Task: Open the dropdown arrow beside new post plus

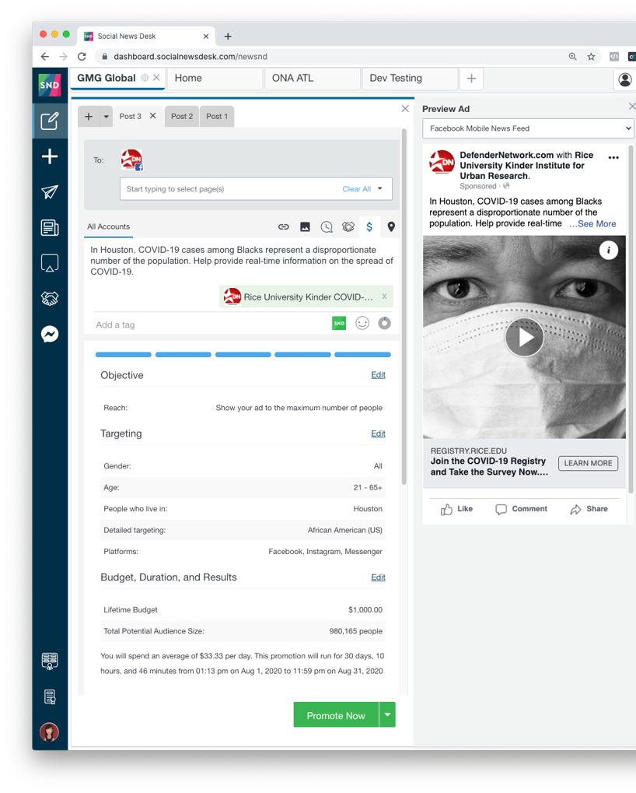Action: pos(106,116)
